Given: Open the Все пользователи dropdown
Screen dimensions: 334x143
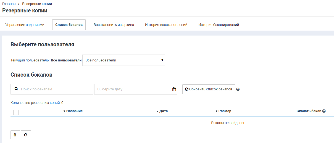Looking at the screenshot, I should (123, 60).
